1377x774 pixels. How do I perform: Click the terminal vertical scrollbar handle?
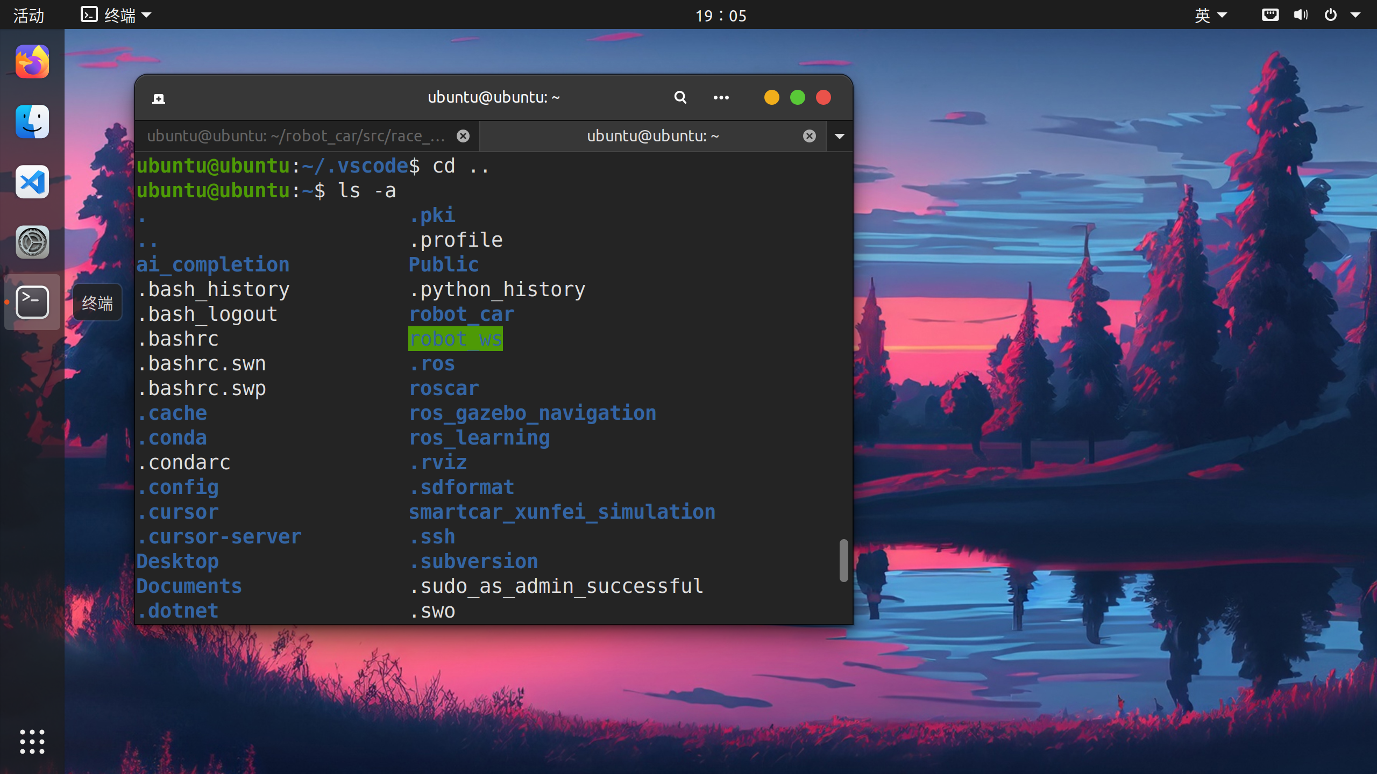point(843,560)
